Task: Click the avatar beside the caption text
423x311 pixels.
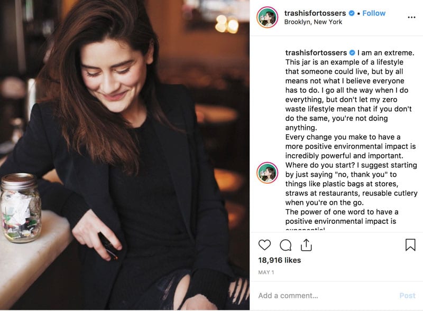Action: point(268,173)
